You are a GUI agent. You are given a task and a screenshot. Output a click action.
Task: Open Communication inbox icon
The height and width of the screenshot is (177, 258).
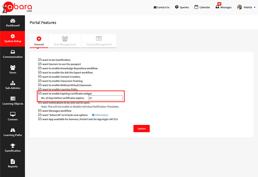[x=13, y=52]
